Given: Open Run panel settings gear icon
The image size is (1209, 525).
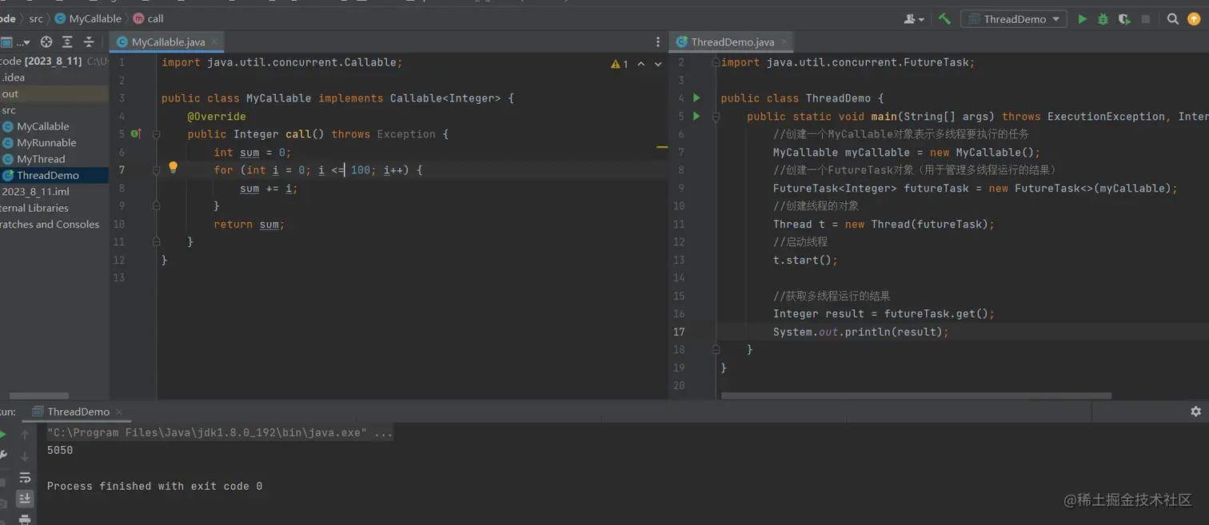Looking at the screenshot, I should click(1195, 411).
